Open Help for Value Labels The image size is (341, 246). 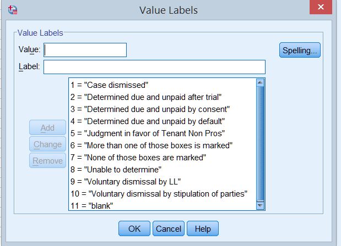(203, 228)
